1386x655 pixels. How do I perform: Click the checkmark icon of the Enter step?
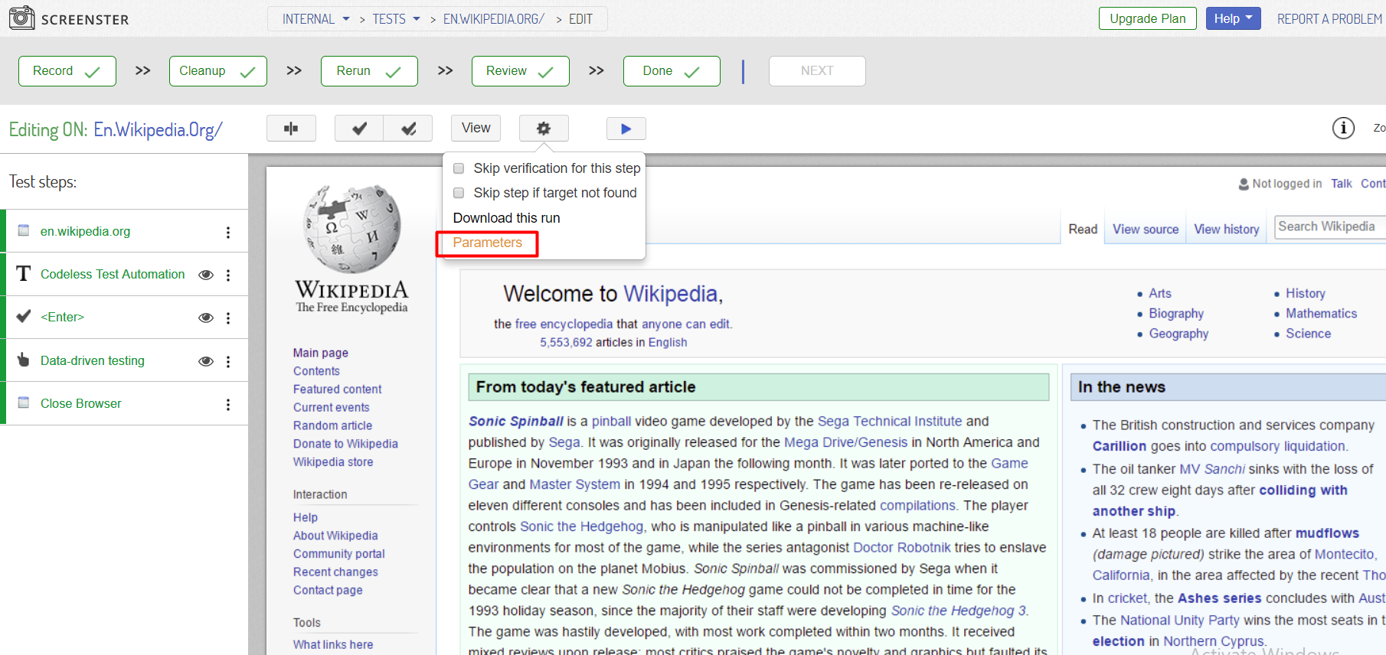pos(24,316)
